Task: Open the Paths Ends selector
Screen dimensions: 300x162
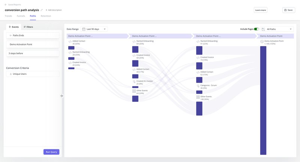Action: (33, 35)
